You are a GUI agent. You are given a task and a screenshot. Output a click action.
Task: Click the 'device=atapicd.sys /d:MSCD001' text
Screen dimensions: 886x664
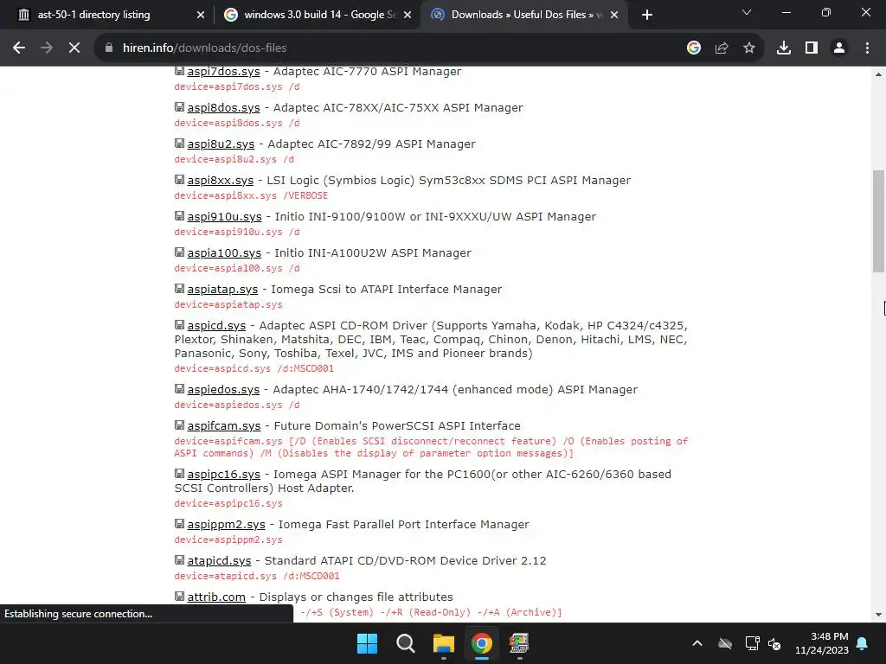[257, 576]
